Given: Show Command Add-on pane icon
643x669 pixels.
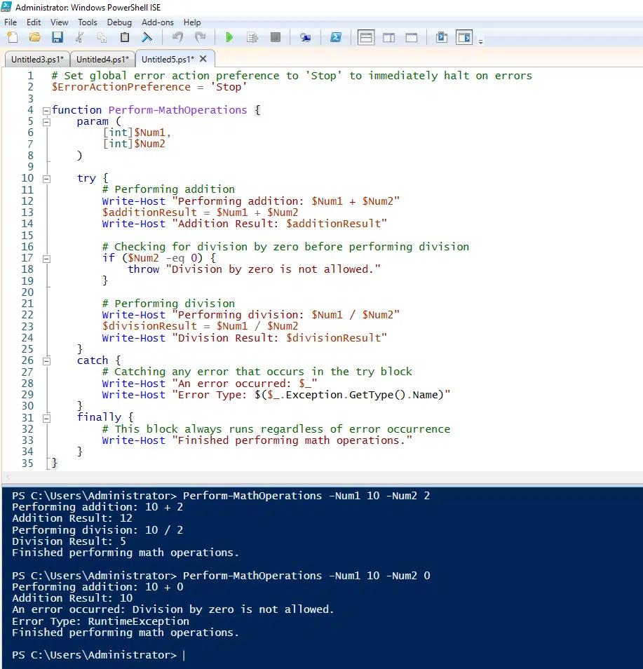Looking at the screenshot, I should click(463, 38).
